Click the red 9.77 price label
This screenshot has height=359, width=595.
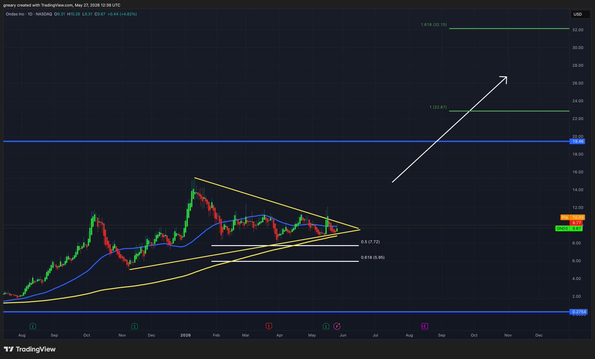tap(576, 223)
